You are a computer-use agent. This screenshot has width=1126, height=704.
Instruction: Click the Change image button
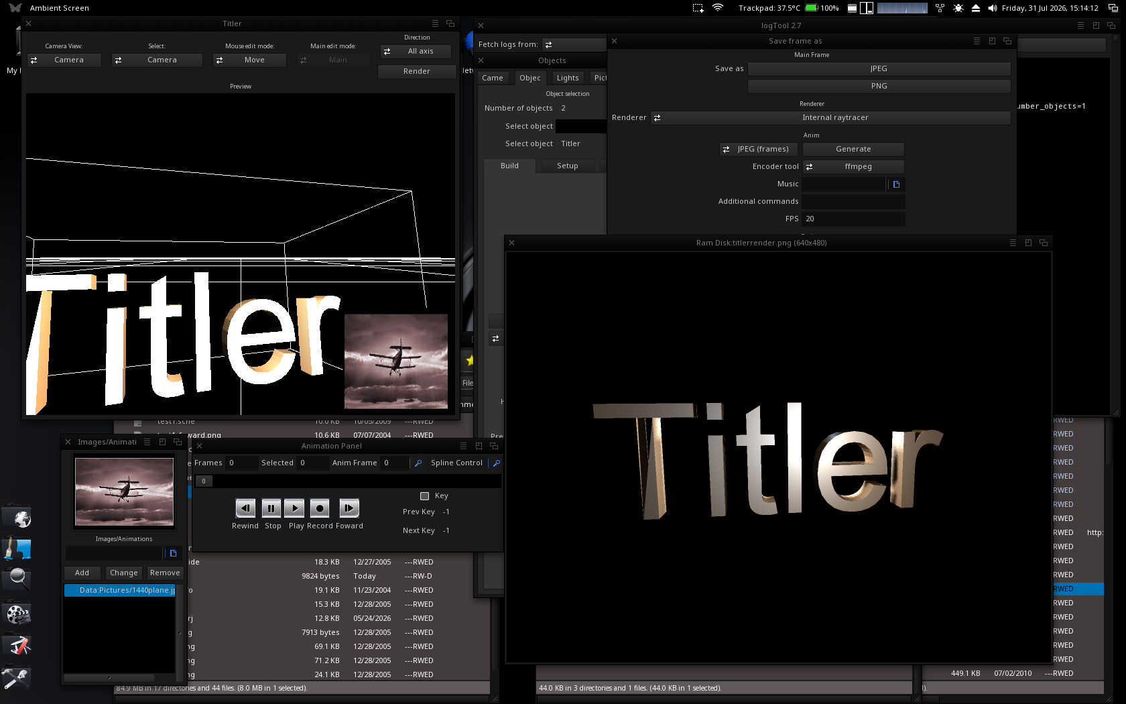tap(124, 573)
